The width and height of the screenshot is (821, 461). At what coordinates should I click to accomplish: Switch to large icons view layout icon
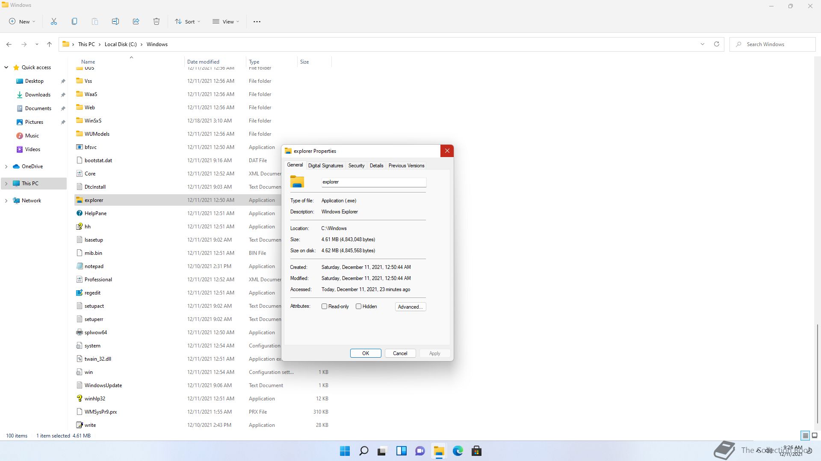pyautogui.click(x=815, y=435)
